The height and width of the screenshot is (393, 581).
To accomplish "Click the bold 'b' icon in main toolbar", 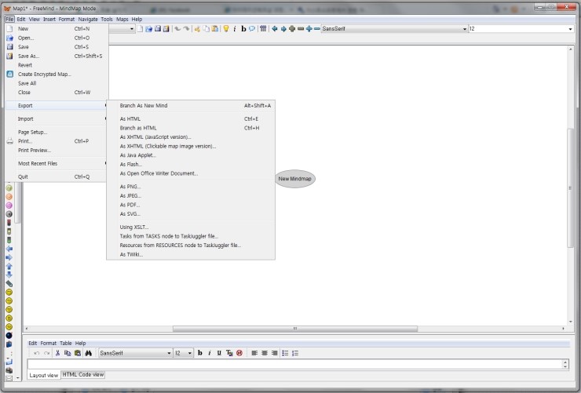I will 243,29.
